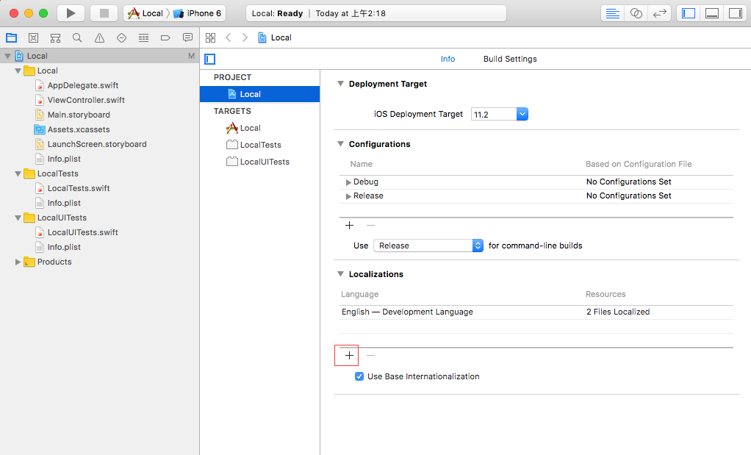Expand the Debug configuration row
The height and width of the screenshot is (455, 751).
(348, 182)
